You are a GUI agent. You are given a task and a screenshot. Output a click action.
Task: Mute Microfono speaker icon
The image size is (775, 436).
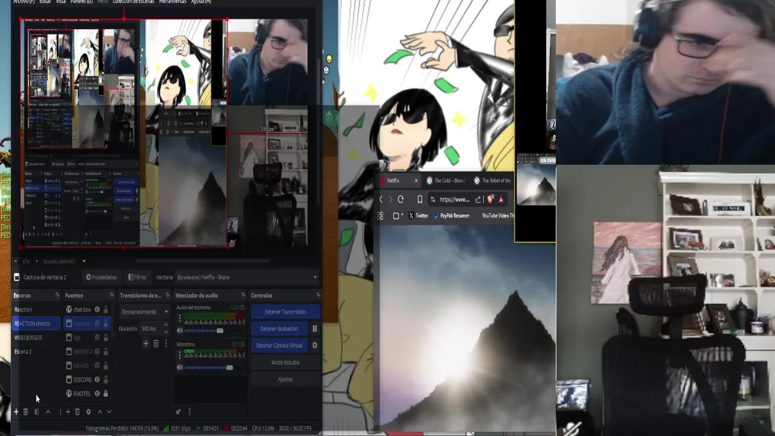179,368
